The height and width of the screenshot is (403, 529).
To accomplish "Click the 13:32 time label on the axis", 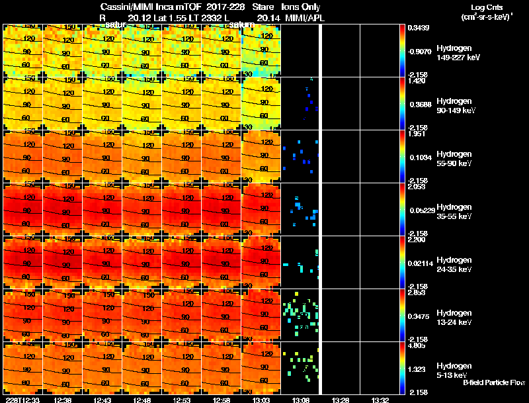I will pos(380,400).
